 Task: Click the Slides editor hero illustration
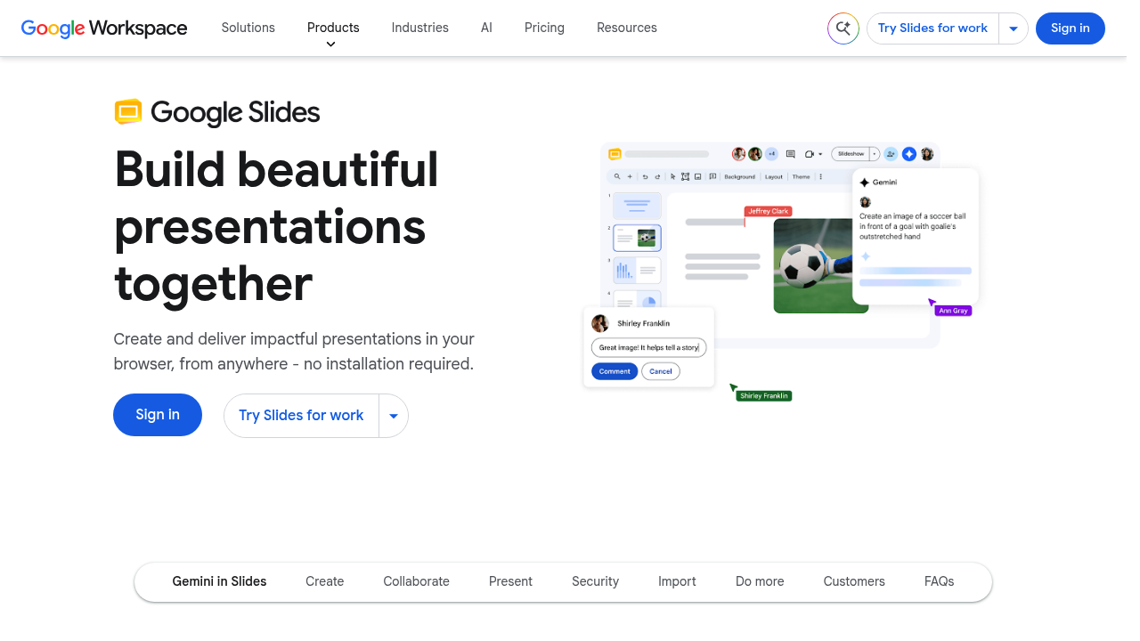[x=781, y=270]
